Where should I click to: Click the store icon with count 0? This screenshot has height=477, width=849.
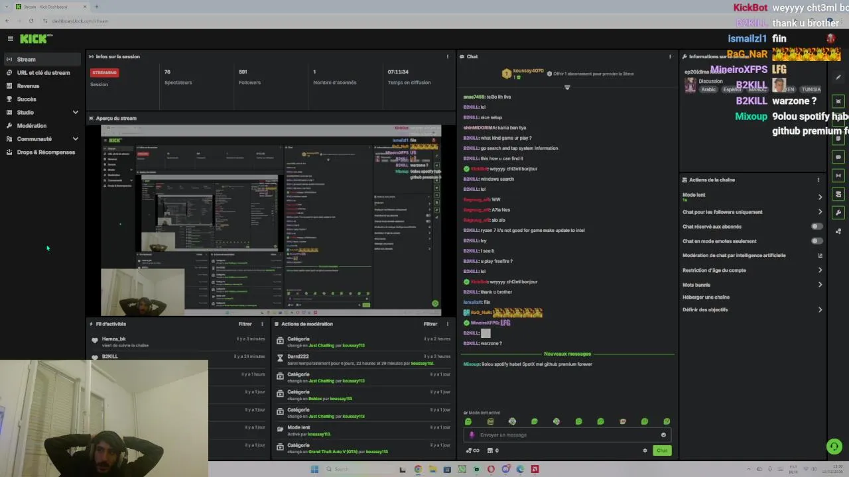coord(492,450)
